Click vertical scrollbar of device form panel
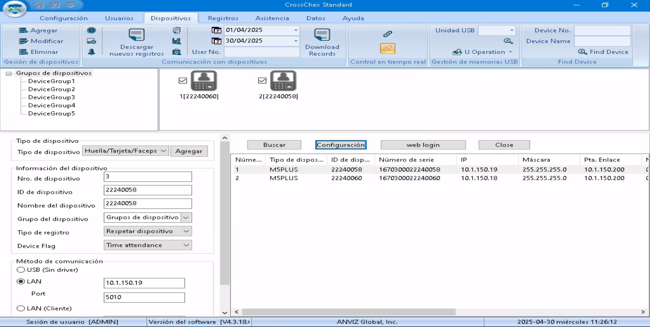Image resolution: width=650 pixels, height=327 pixels. 225,213
